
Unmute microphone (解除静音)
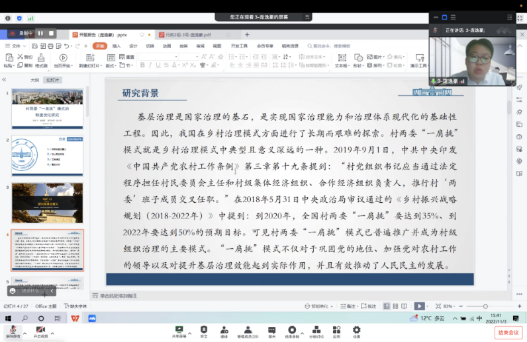[12, 331]
